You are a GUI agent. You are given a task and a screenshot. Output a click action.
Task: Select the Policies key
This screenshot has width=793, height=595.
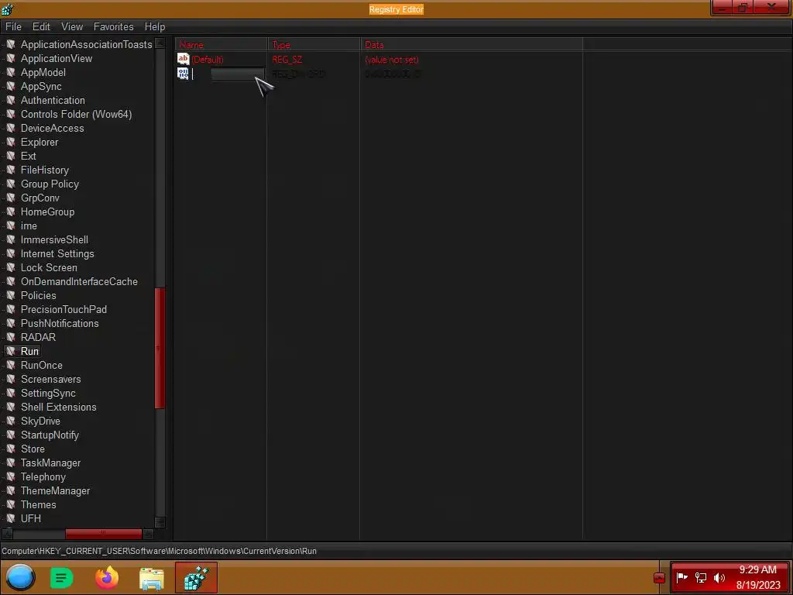[x=39, y=295]
